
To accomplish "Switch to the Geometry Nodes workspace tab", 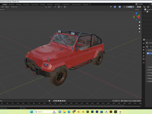I will 76,4.
